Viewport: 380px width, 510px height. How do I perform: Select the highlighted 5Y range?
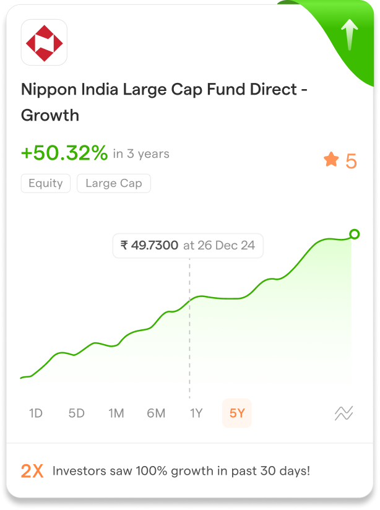[237, 413]
